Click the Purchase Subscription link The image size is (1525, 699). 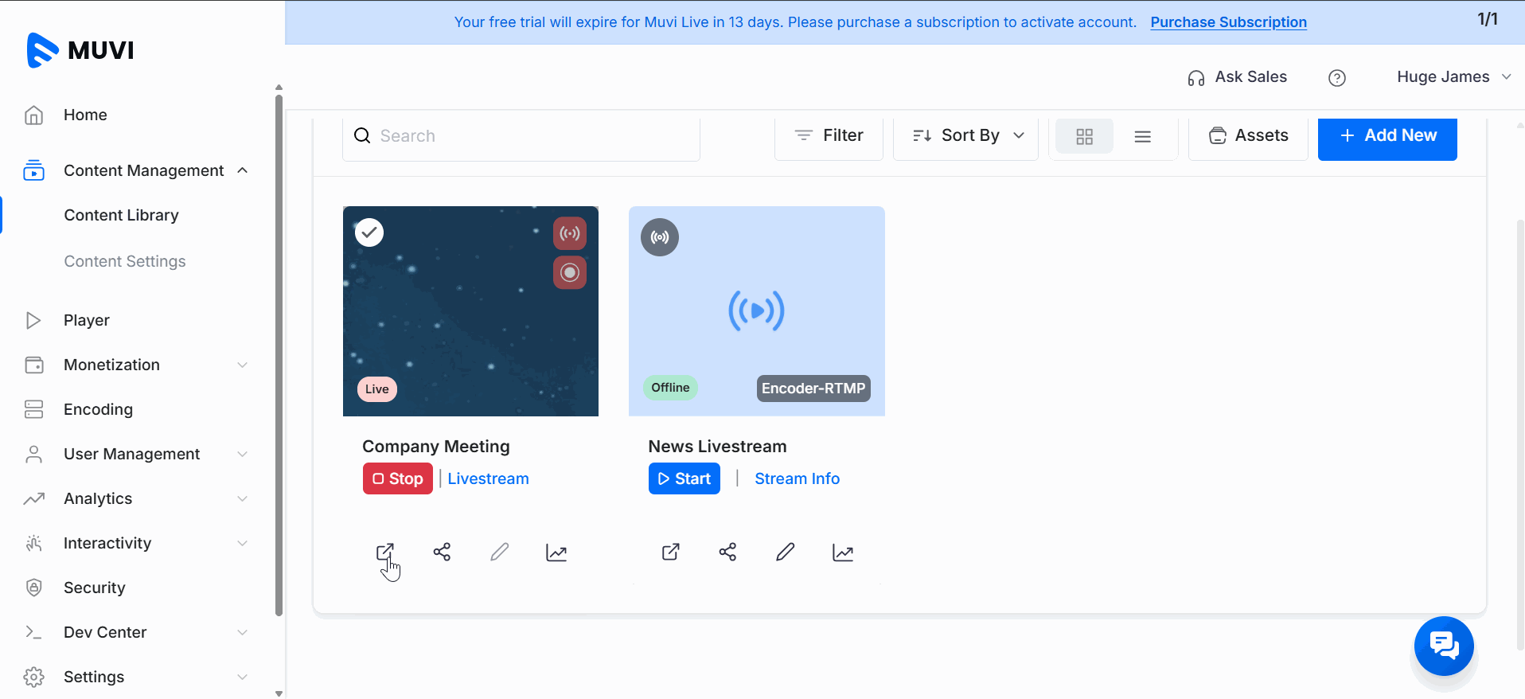[x=1228, y=22]
